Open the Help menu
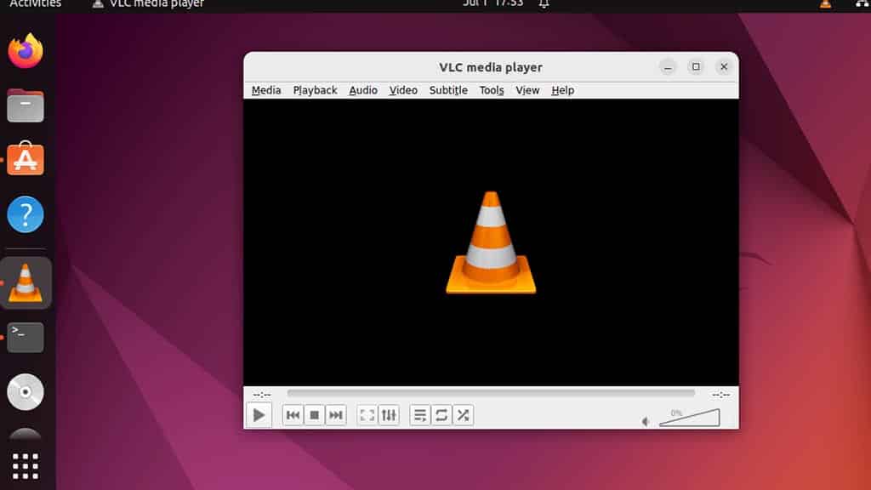The width and height of the screenshot is (871, 490). (x=563, y=90)
